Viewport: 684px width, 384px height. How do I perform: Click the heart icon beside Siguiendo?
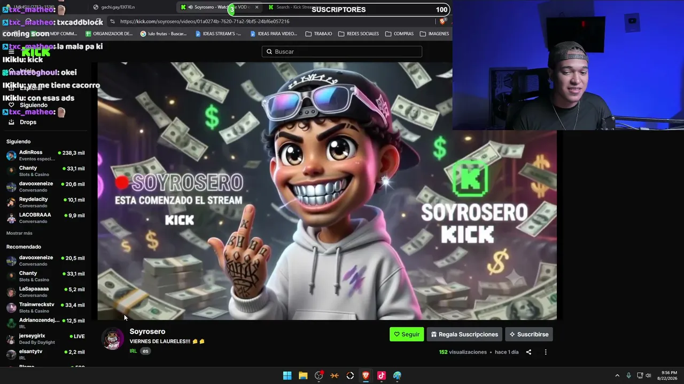tap(11, 105)
